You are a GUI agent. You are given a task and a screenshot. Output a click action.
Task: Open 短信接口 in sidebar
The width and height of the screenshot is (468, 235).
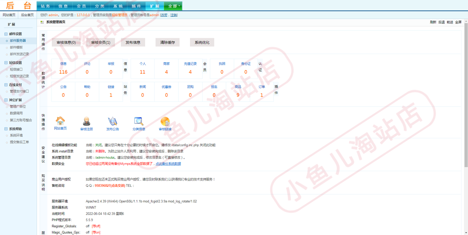pos(16,70)
